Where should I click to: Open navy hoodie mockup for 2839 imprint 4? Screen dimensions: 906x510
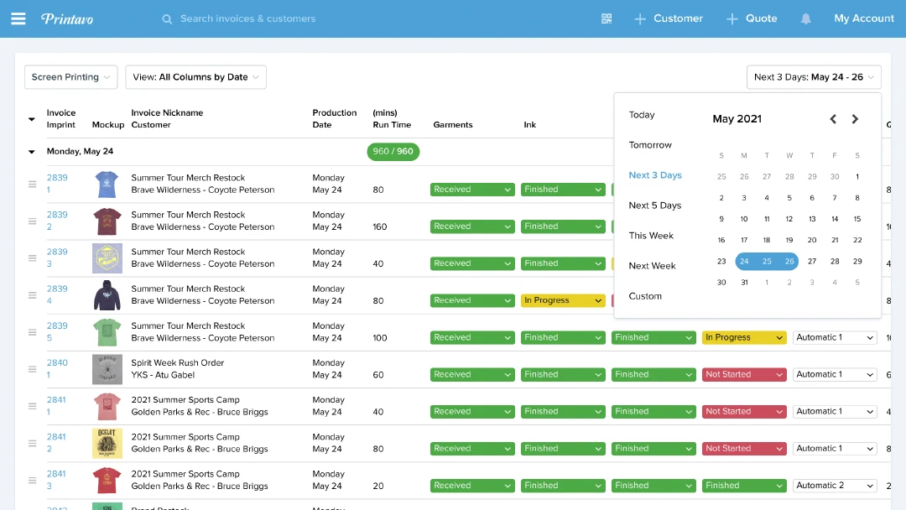pyautogui.click(x=107, y=295)
